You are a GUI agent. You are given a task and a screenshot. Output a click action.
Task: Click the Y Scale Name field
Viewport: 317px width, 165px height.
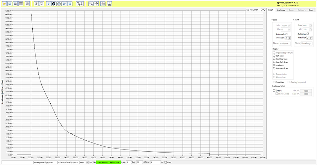pyautogui.click(x=285, y=43)
